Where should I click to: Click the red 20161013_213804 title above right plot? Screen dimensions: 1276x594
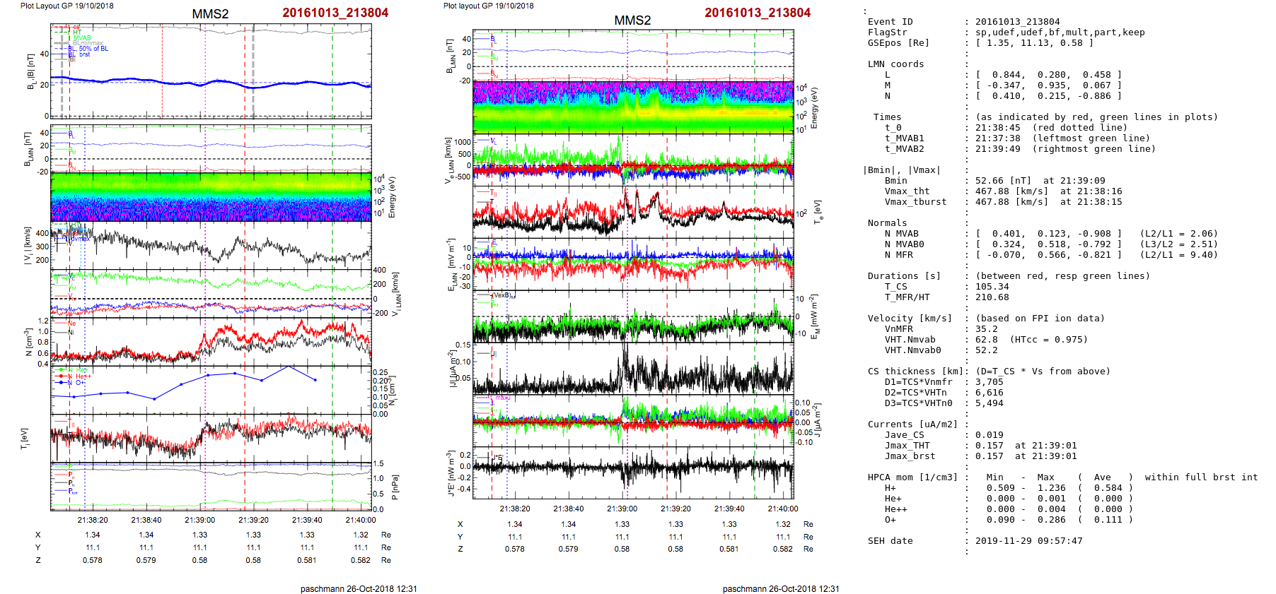pos(757,13)
